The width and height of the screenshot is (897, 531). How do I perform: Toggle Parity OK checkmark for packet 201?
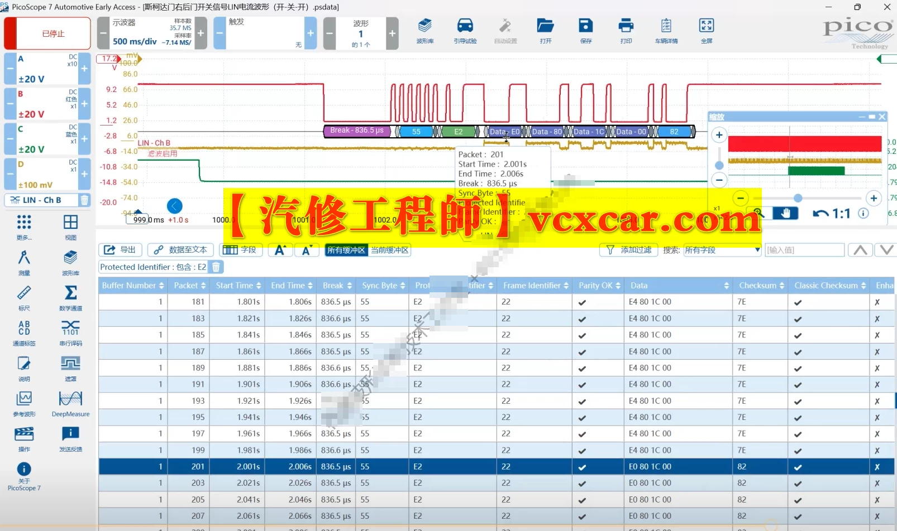point(582,466)
